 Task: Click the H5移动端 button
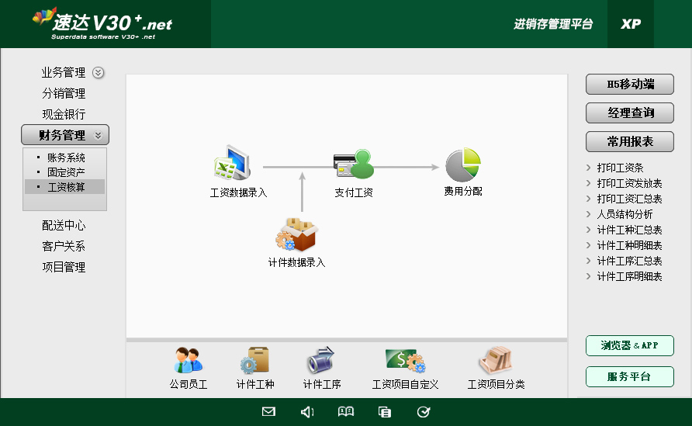pos(630,85)
